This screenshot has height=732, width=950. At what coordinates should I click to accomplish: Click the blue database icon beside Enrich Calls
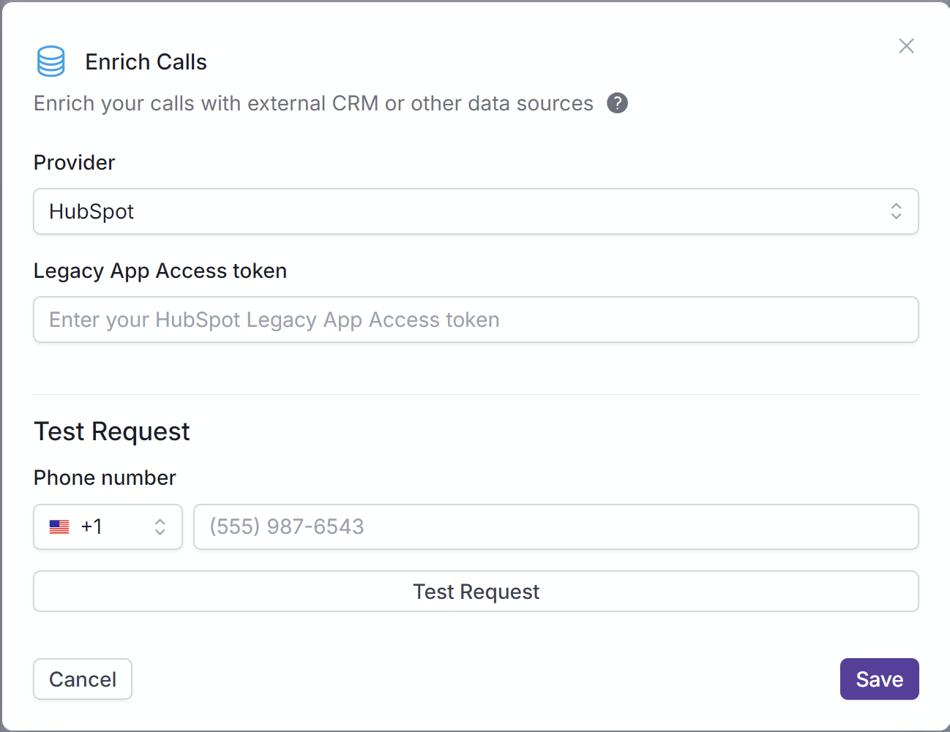point(51,61)
